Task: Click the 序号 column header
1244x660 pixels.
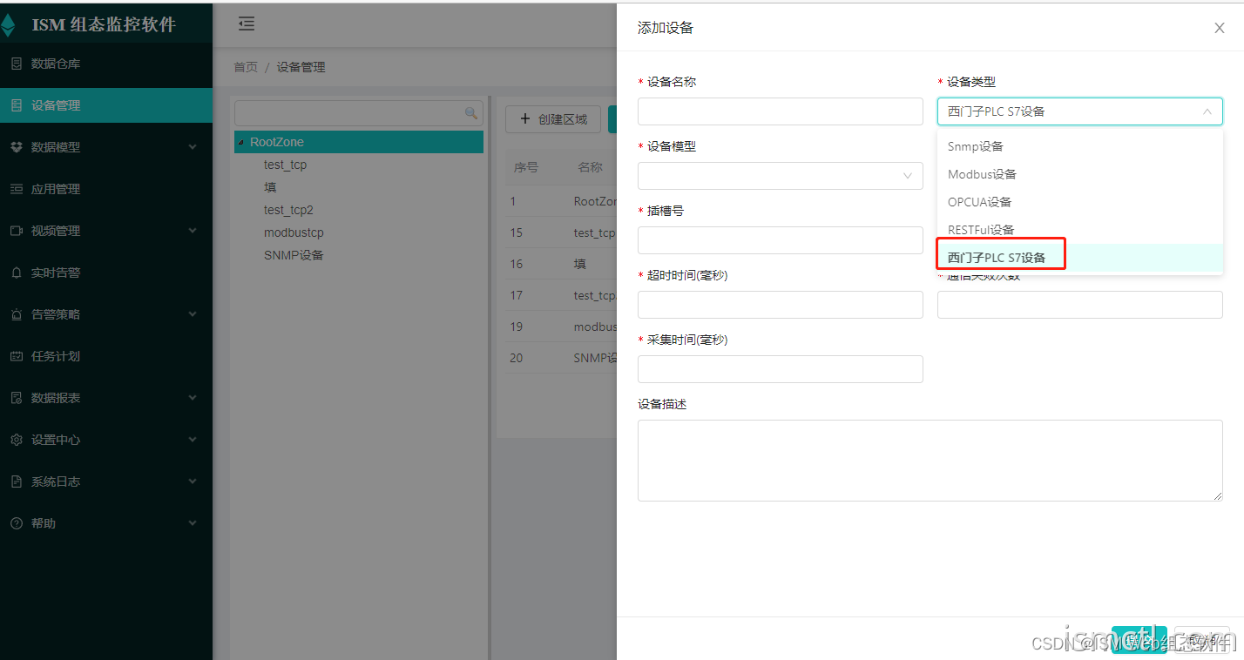Action: coord(526,167)
